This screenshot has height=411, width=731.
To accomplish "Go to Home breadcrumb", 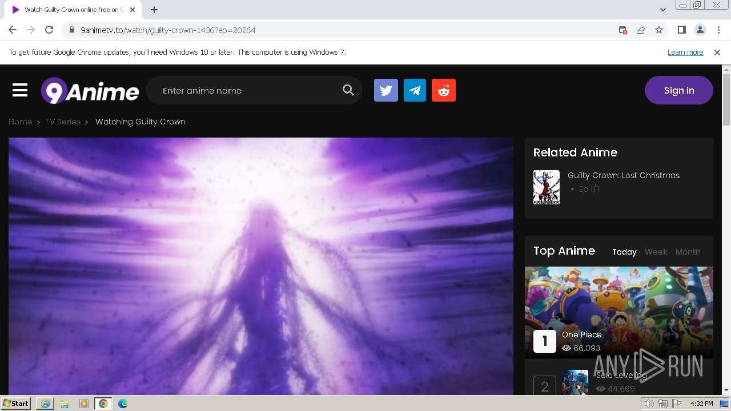I will tap(20, 122).
